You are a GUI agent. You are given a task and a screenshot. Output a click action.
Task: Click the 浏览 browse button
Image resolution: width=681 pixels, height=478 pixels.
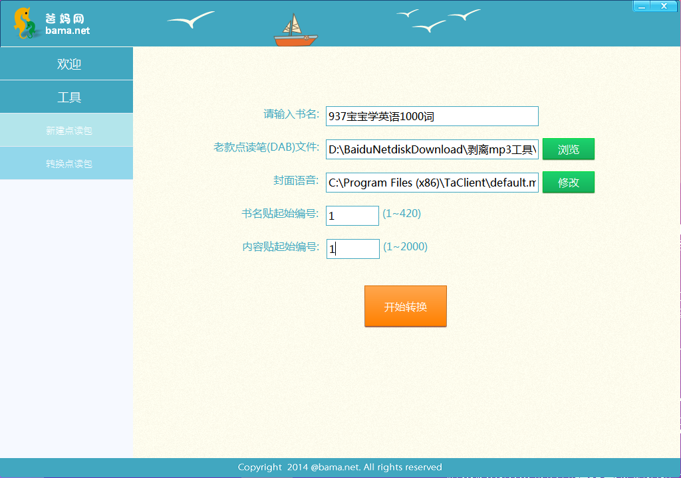tap(569, 149)
